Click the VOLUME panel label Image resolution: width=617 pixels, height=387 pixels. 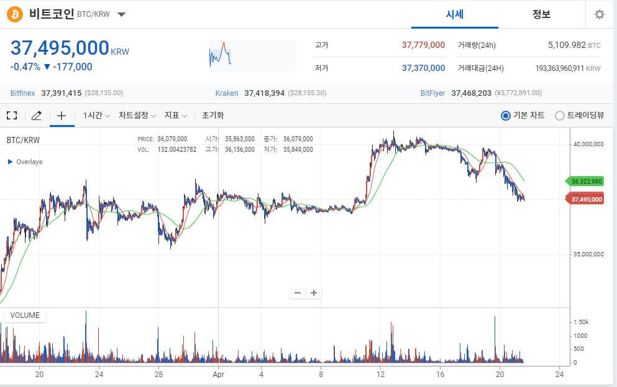pyautogui.click(x=25, y=315)
